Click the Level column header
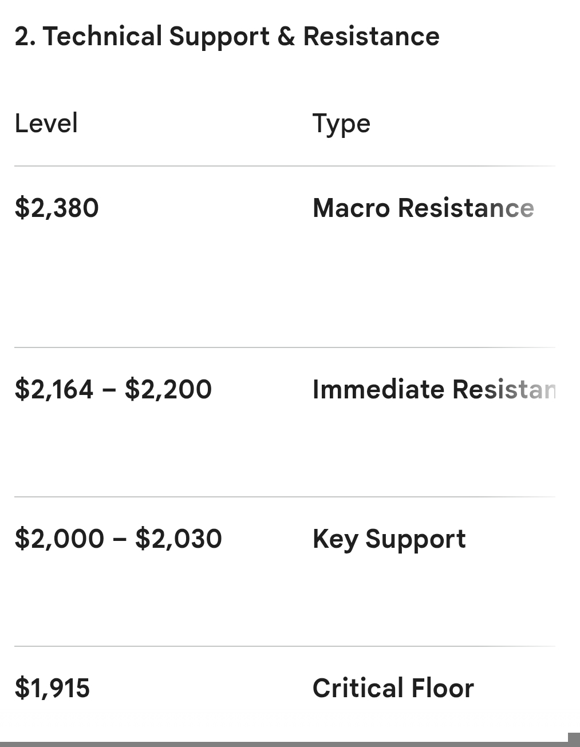Screen dimensions: 580x747 [x=46, y=124]
